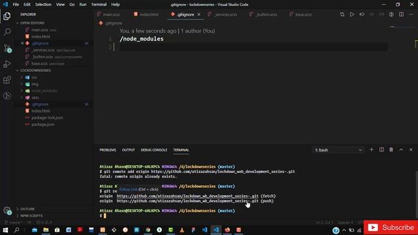Open the Selection menu
418x235 pixels.
click(x=43, y=5)
